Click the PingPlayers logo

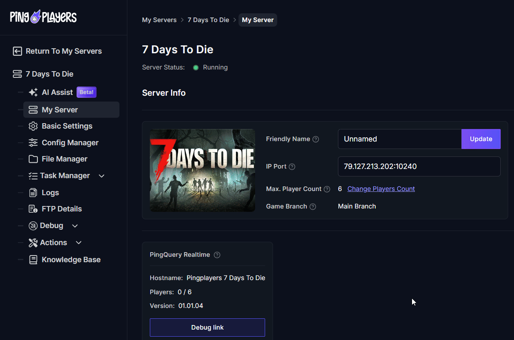(x=43, y=17)
